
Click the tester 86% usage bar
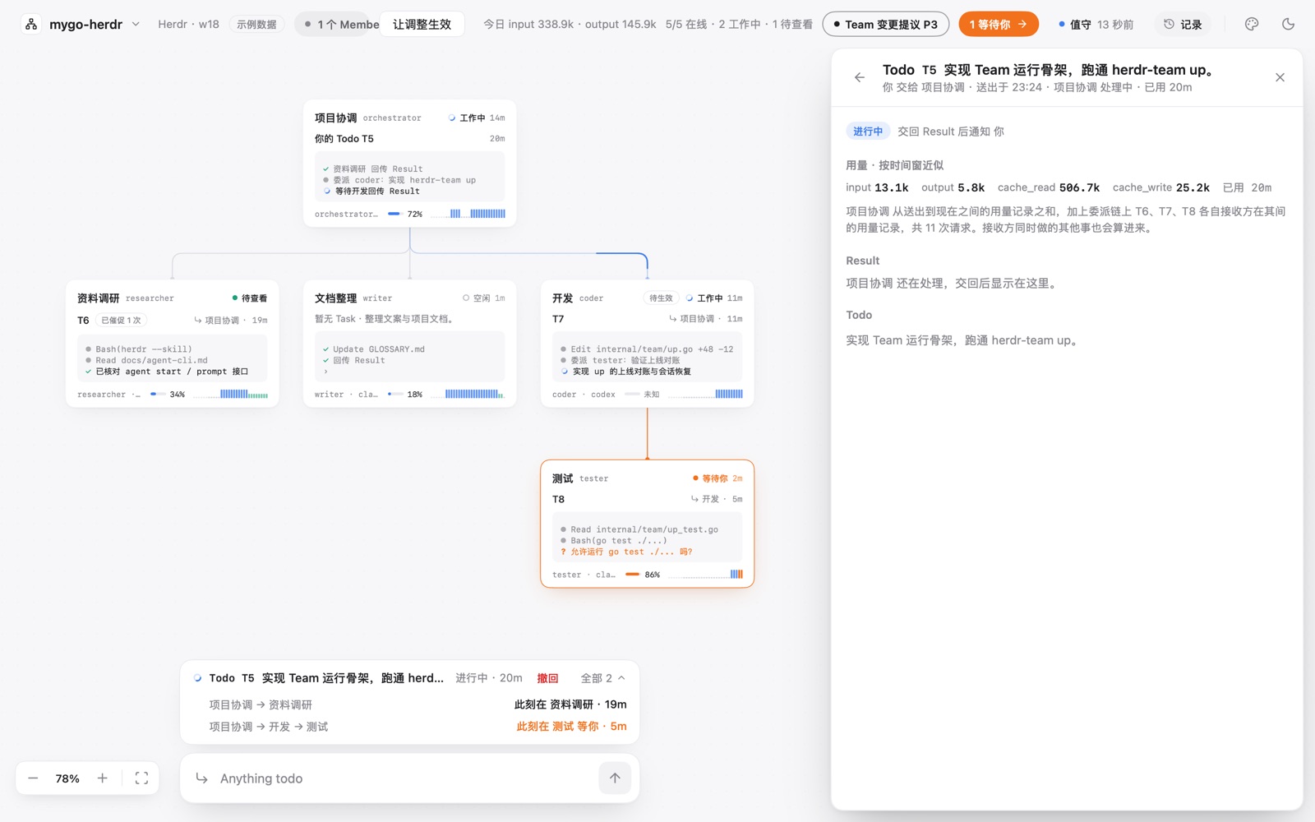(633, 575)
